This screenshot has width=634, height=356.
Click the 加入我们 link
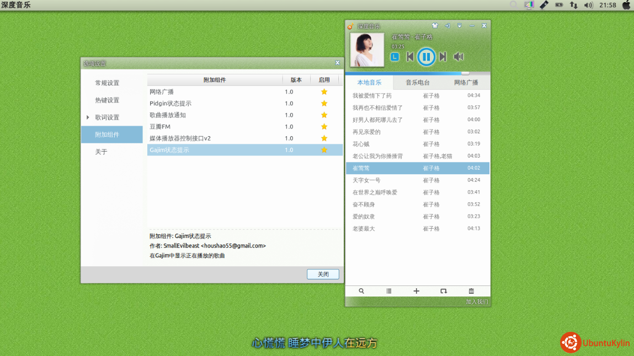click(x=477, y=302)
